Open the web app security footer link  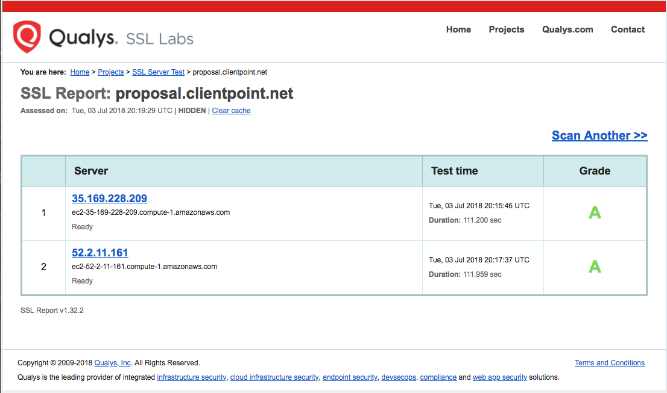click(499, 377)
